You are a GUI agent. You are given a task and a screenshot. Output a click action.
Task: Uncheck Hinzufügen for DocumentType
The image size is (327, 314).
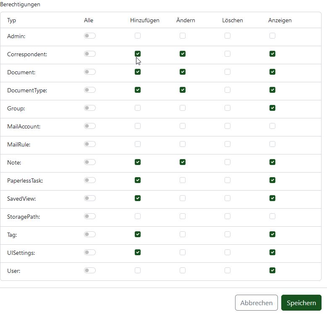click(138, 90)
